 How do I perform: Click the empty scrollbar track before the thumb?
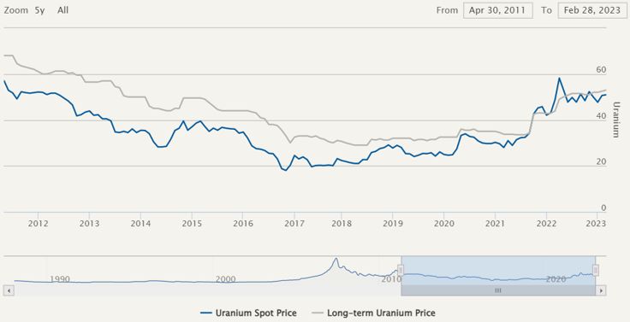tap(207, 290)
